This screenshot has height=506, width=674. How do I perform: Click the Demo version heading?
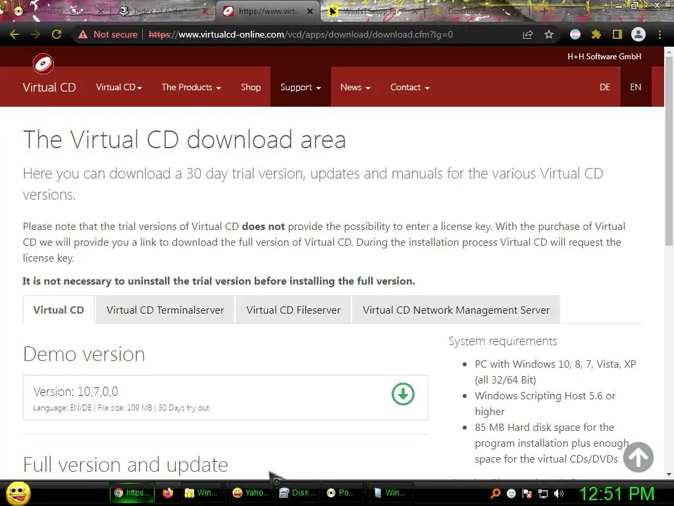point(84,354)
